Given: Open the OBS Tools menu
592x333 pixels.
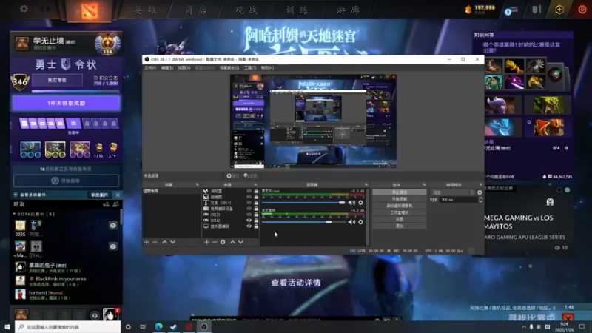Looking at the screenshot, I should [250, 68].
